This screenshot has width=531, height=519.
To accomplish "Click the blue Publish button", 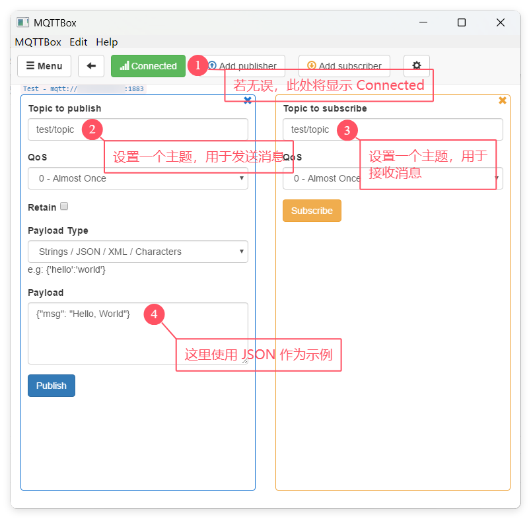I will tap(52, 386).
